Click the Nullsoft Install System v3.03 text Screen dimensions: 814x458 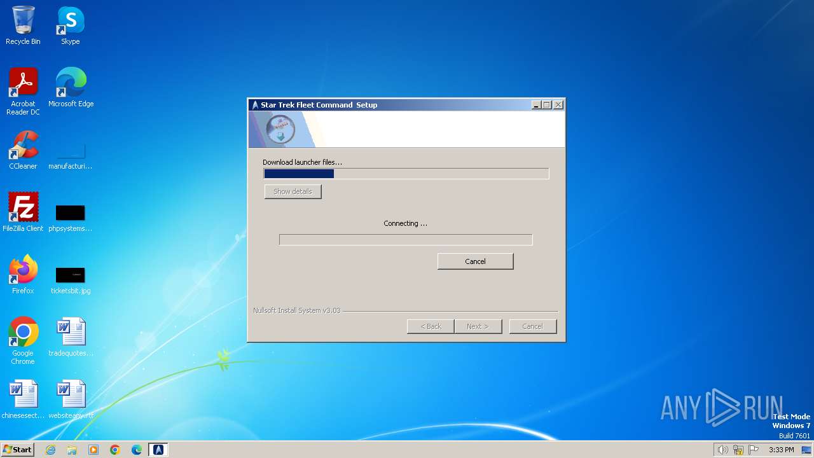297,310
